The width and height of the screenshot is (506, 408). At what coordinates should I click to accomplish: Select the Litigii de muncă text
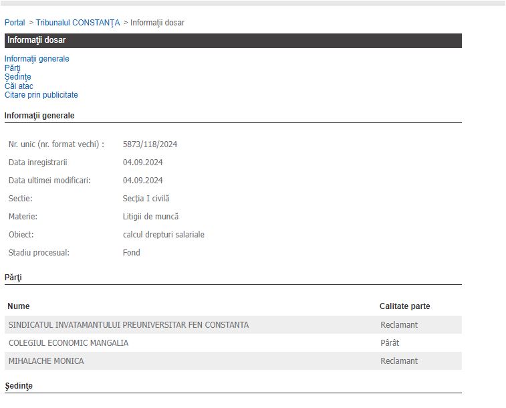coord(150,217)
